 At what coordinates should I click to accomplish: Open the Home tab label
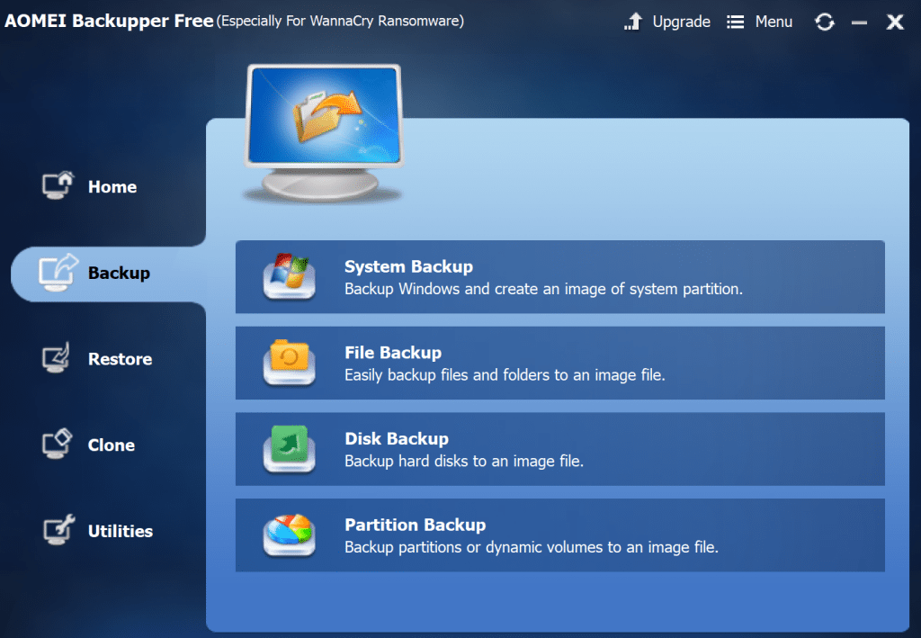[x=112, y=187]
